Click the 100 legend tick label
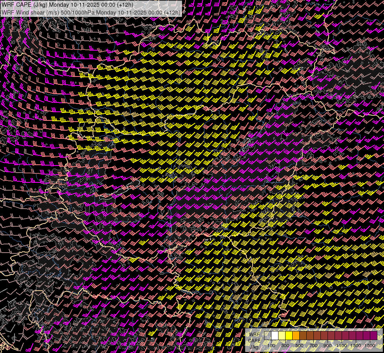Viewport: 384px width, 353px height. (x=271, y=346)
